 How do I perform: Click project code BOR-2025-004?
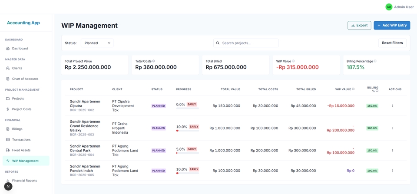pos(82,155)
